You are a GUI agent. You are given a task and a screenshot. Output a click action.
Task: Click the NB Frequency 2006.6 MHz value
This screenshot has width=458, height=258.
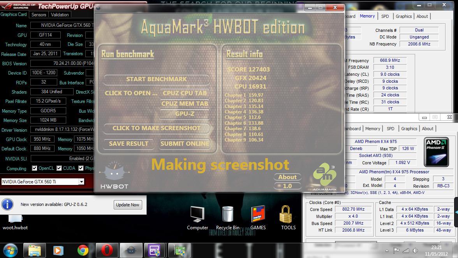coord(419,44)
